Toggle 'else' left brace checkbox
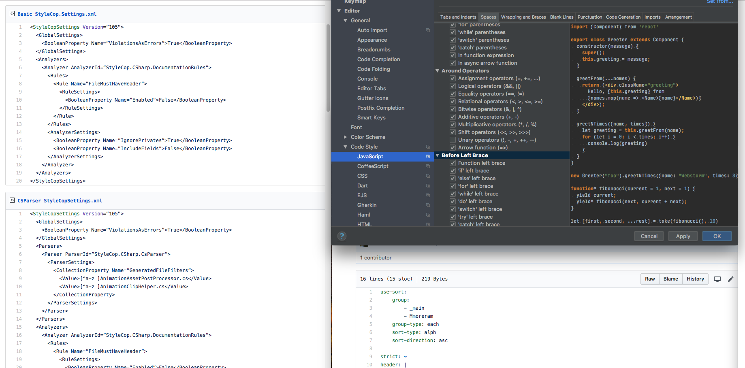 coord(453,179)
